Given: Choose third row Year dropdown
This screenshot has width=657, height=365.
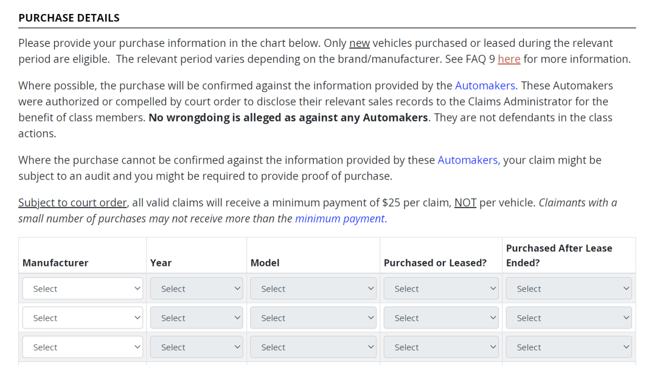Looking at the screenshot, I should click(x=196, y=347).
